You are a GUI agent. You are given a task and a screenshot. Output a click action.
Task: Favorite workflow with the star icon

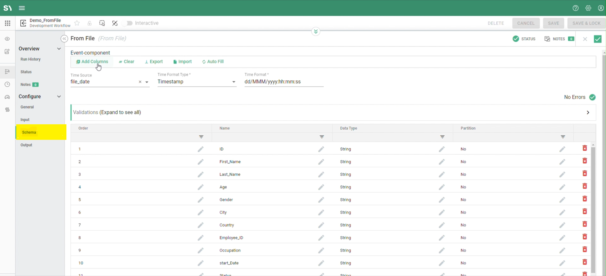(77, 23)
